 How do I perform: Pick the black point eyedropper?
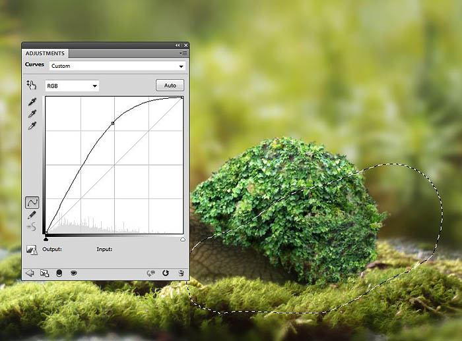tap(32, 101)
